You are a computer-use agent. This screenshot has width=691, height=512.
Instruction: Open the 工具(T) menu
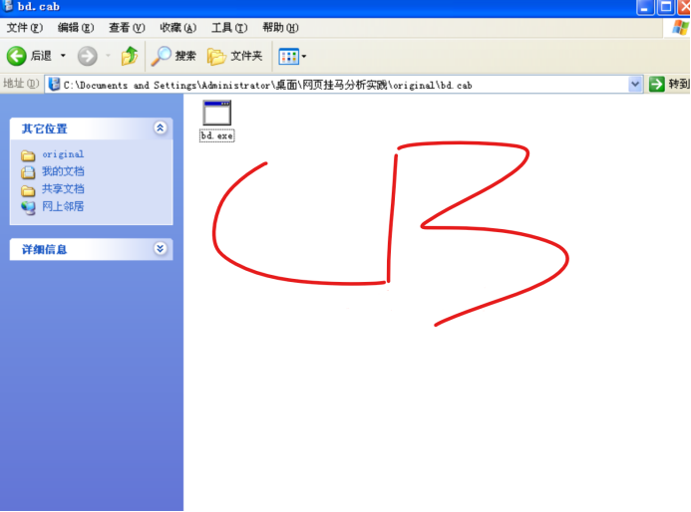(229, 28)
